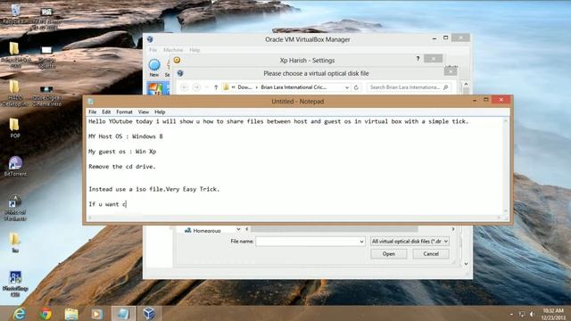Open Notepad Help menu
This screenshot has width=571, height=321.
(160, 112)
